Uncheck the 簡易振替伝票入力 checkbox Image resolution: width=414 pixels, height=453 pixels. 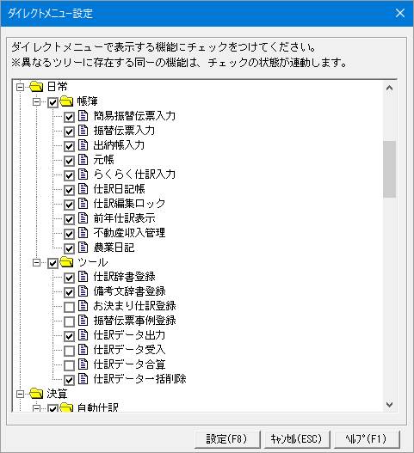69,117
